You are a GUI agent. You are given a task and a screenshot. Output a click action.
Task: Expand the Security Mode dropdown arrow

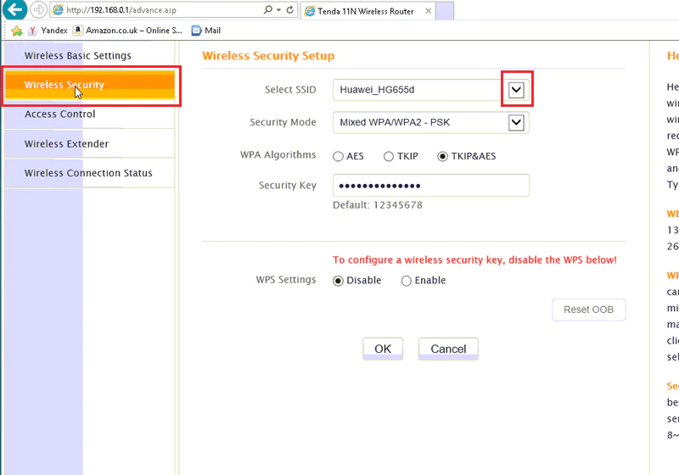tap(516, 122)
